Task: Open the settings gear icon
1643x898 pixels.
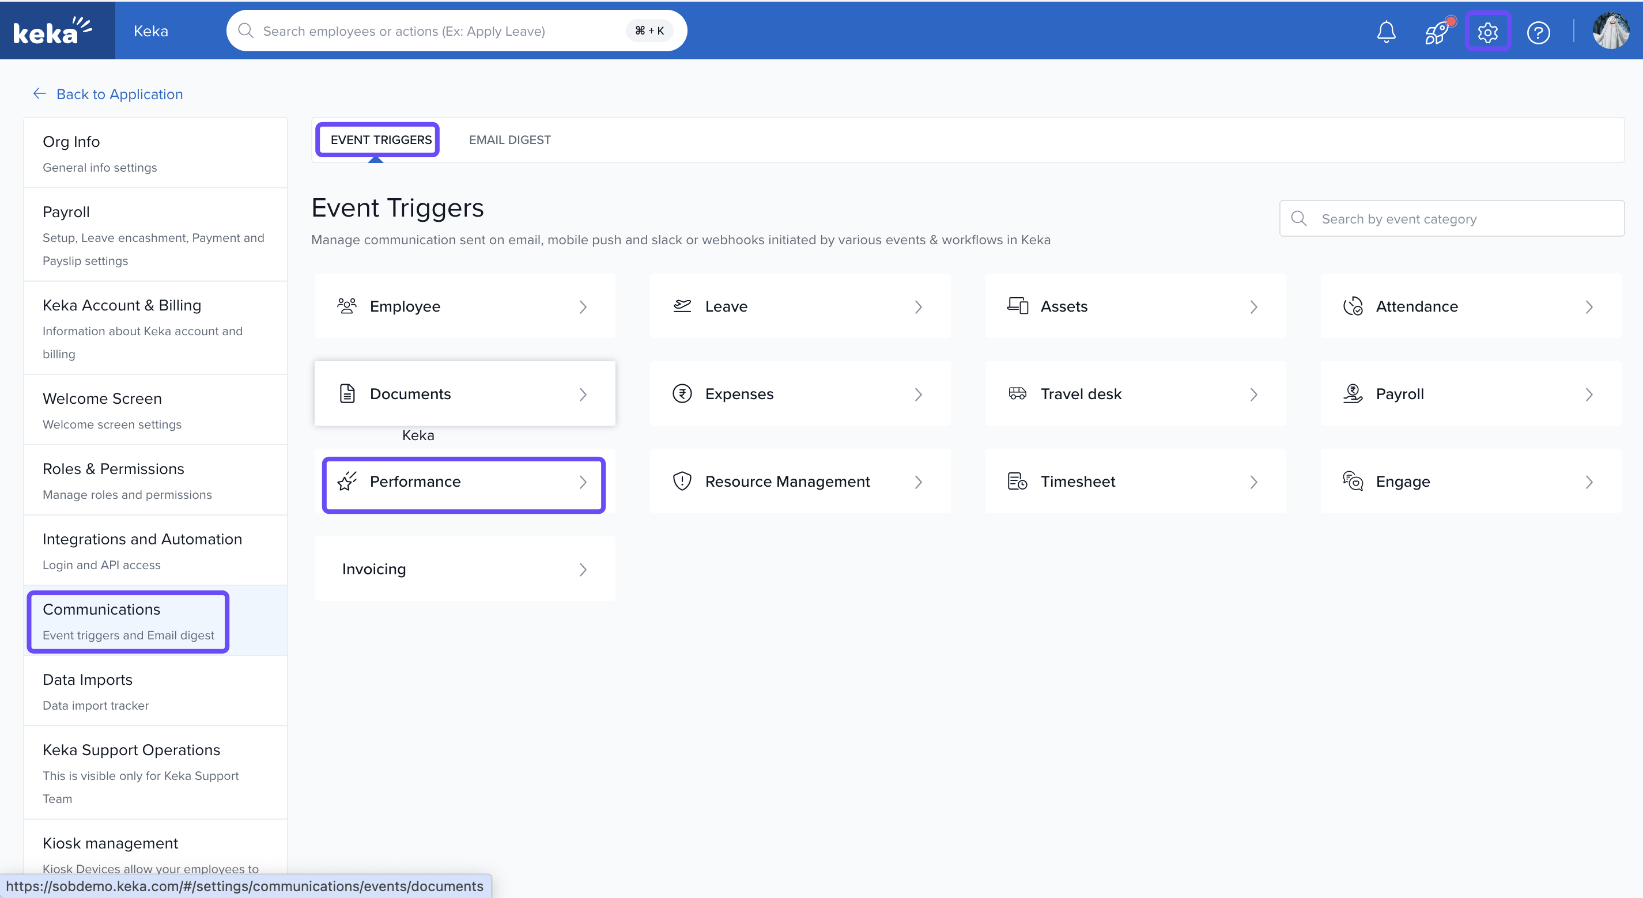Action: 1487,31
